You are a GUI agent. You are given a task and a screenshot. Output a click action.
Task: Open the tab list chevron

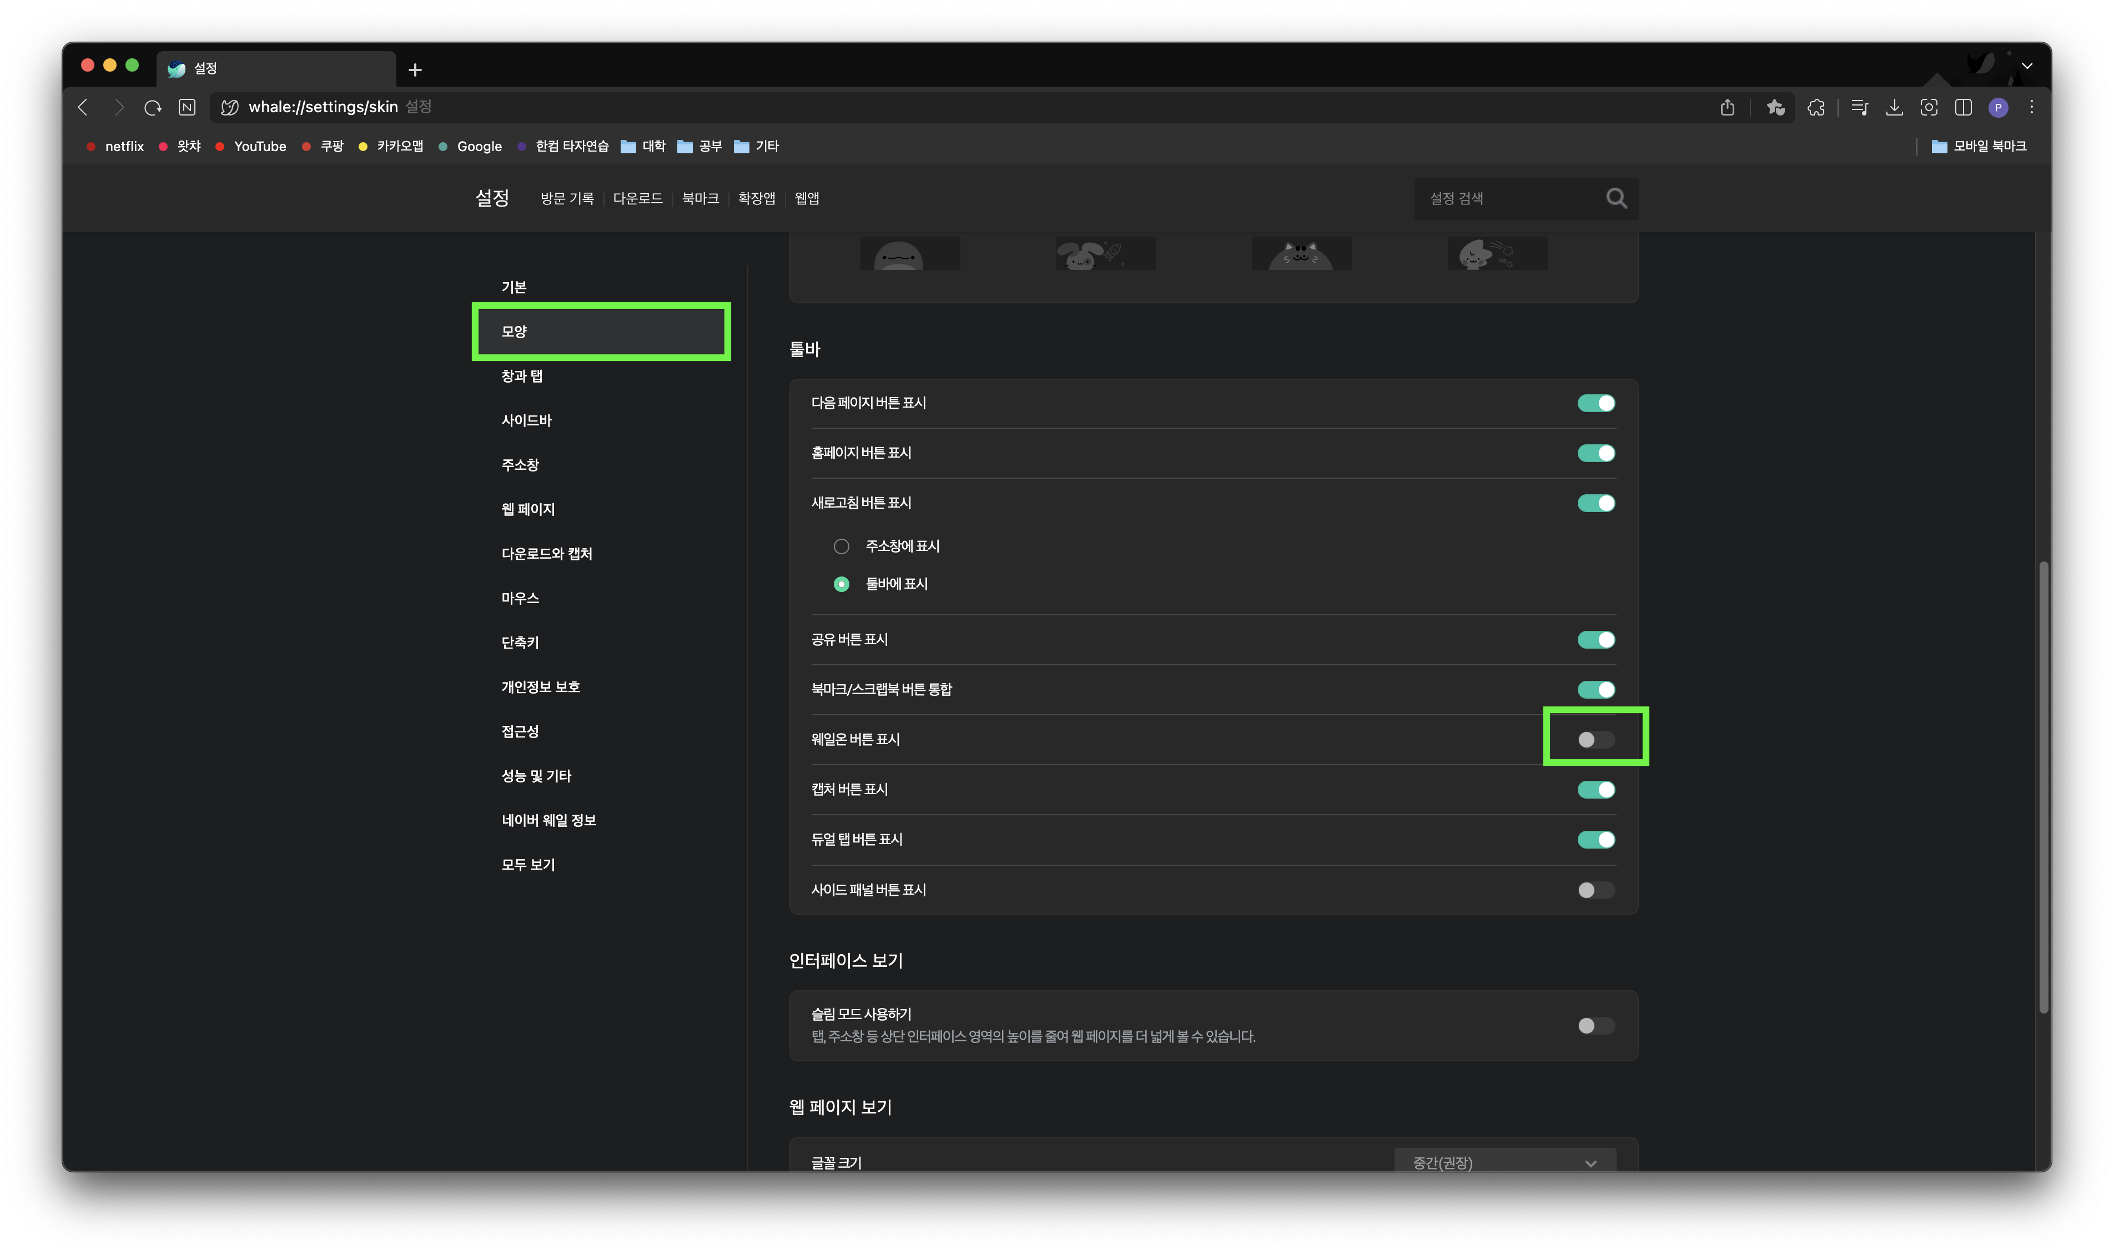(x=2026, y=65)
